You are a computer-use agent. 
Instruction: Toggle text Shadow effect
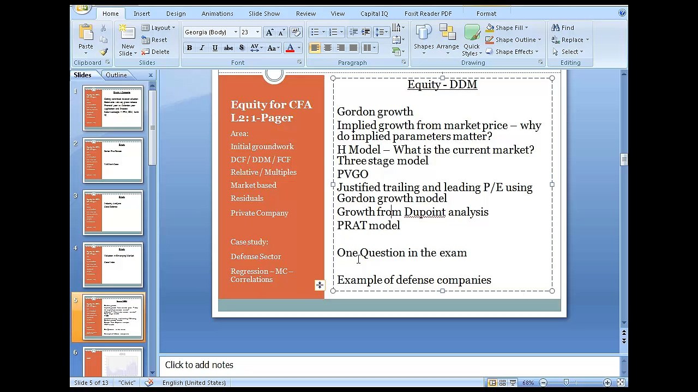[x=241, y=48]
